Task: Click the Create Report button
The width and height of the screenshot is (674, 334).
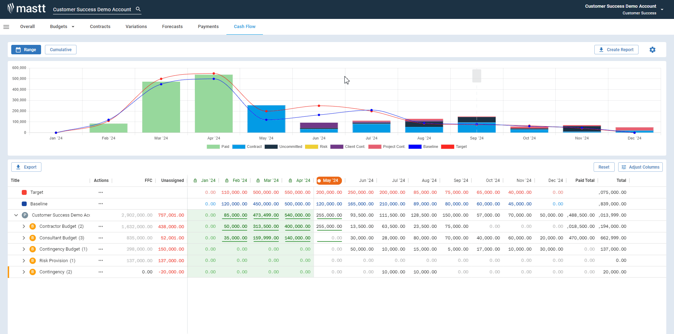Action: tap(616, 50)
